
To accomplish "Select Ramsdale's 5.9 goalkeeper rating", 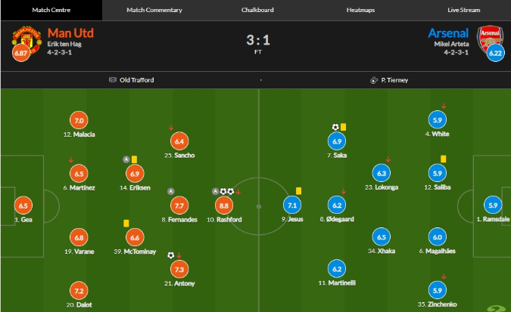I will 493,205.
